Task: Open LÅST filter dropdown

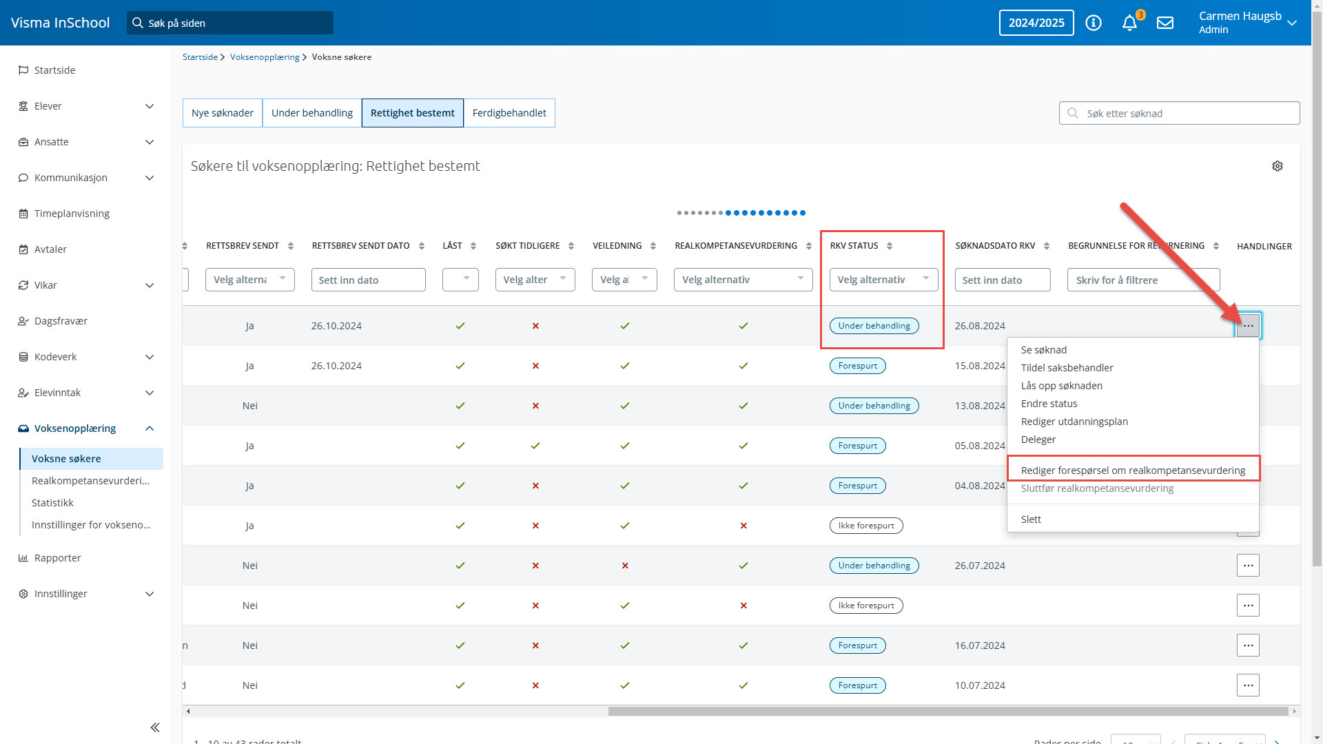Action: pos(460,280)
